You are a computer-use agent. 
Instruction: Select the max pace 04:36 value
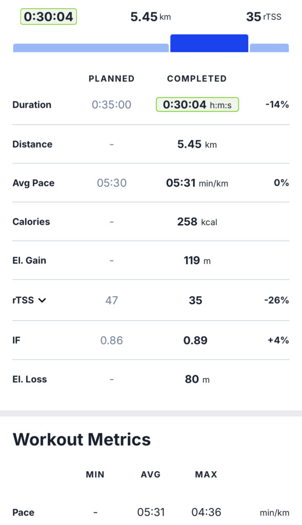(x=206, y=512)
